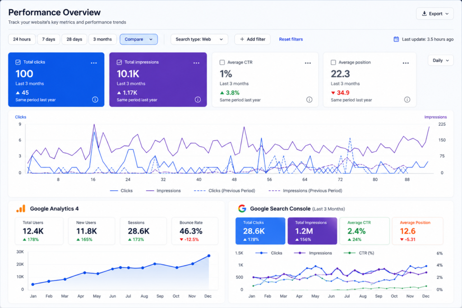Click the '(Last 3 Months)' Search Console label
Image resolution: width=462 pixels, height=308 pixels.
pyautogui.click(x=328, y=209)
